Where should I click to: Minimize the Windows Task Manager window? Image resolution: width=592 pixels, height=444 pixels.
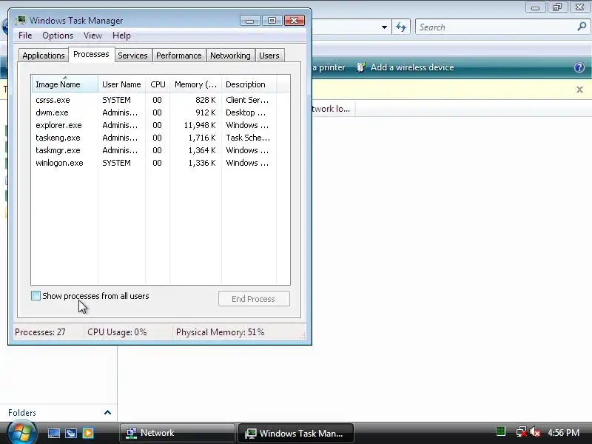(249, 21)
